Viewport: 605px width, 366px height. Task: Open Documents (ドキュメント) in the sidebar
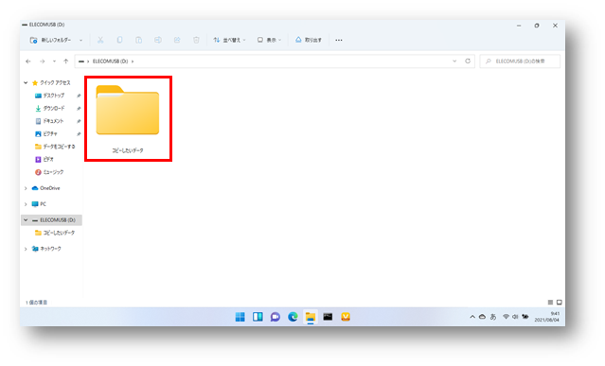click(49, 121)
